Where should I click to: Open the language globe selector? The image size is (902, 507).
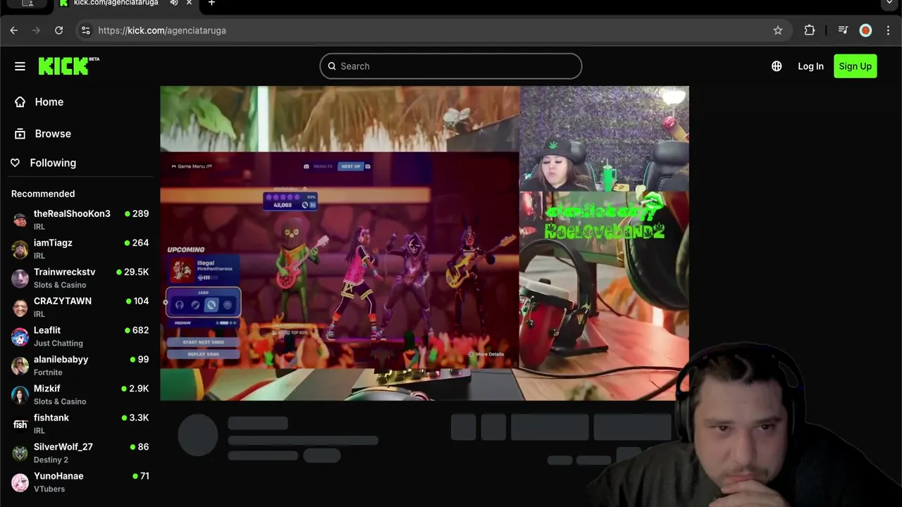(x=777, y=66)
